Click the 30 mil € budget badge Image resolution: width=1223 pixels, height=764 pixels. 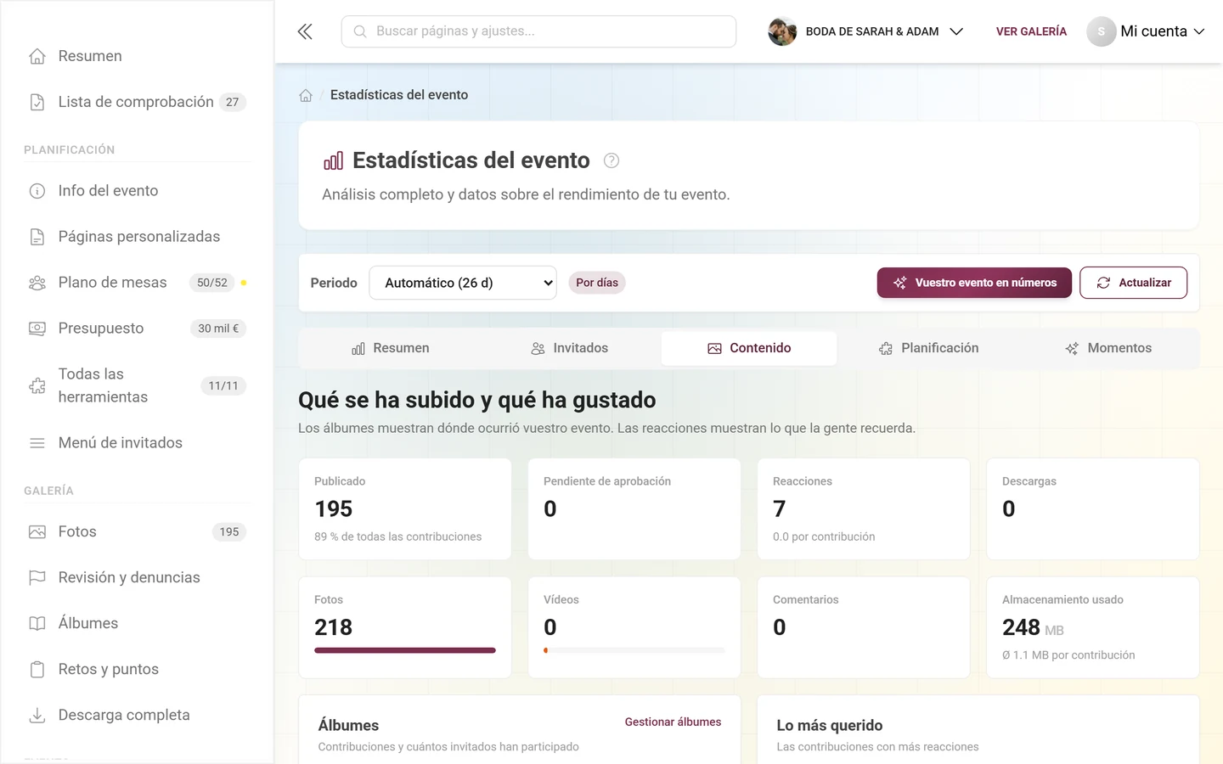(218, 329)
